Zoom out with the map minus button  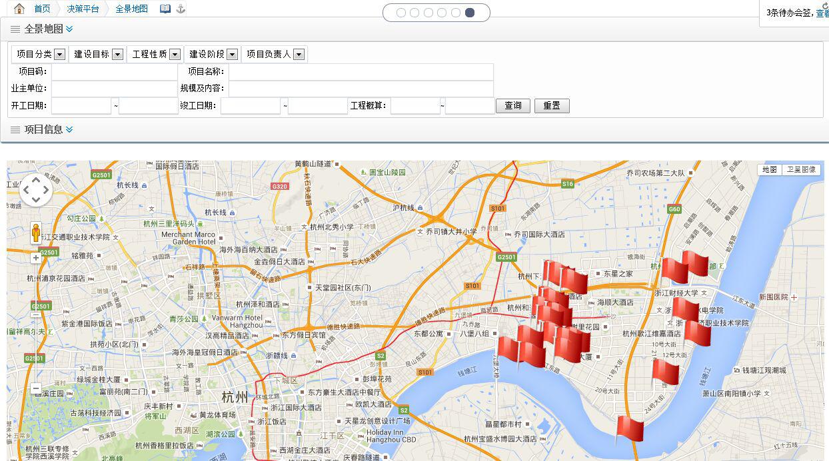(36, 388)
